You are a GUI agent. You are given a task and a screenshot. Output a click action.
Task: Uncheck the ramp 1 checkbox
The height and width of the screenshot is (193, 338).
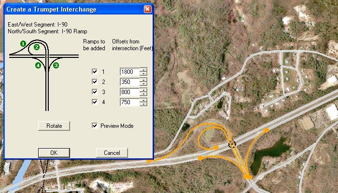point(95,72)
